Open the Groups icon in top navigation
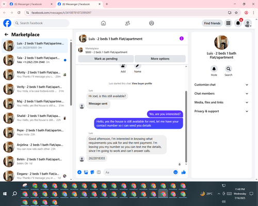The image size is (258, 206). (152, 23)
